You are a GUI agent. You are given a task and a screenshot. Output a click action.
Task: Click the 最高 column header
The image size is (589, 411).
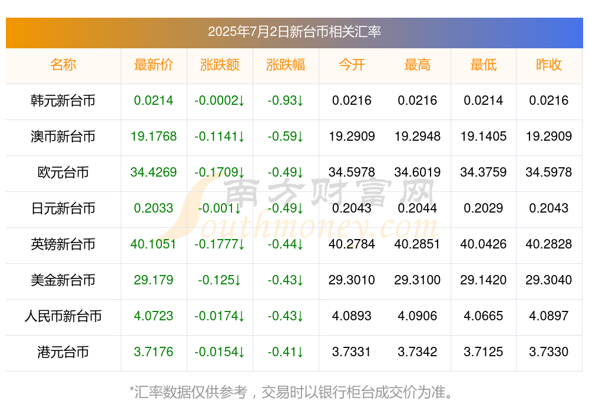pyautogui.click(x=418, y=65)
